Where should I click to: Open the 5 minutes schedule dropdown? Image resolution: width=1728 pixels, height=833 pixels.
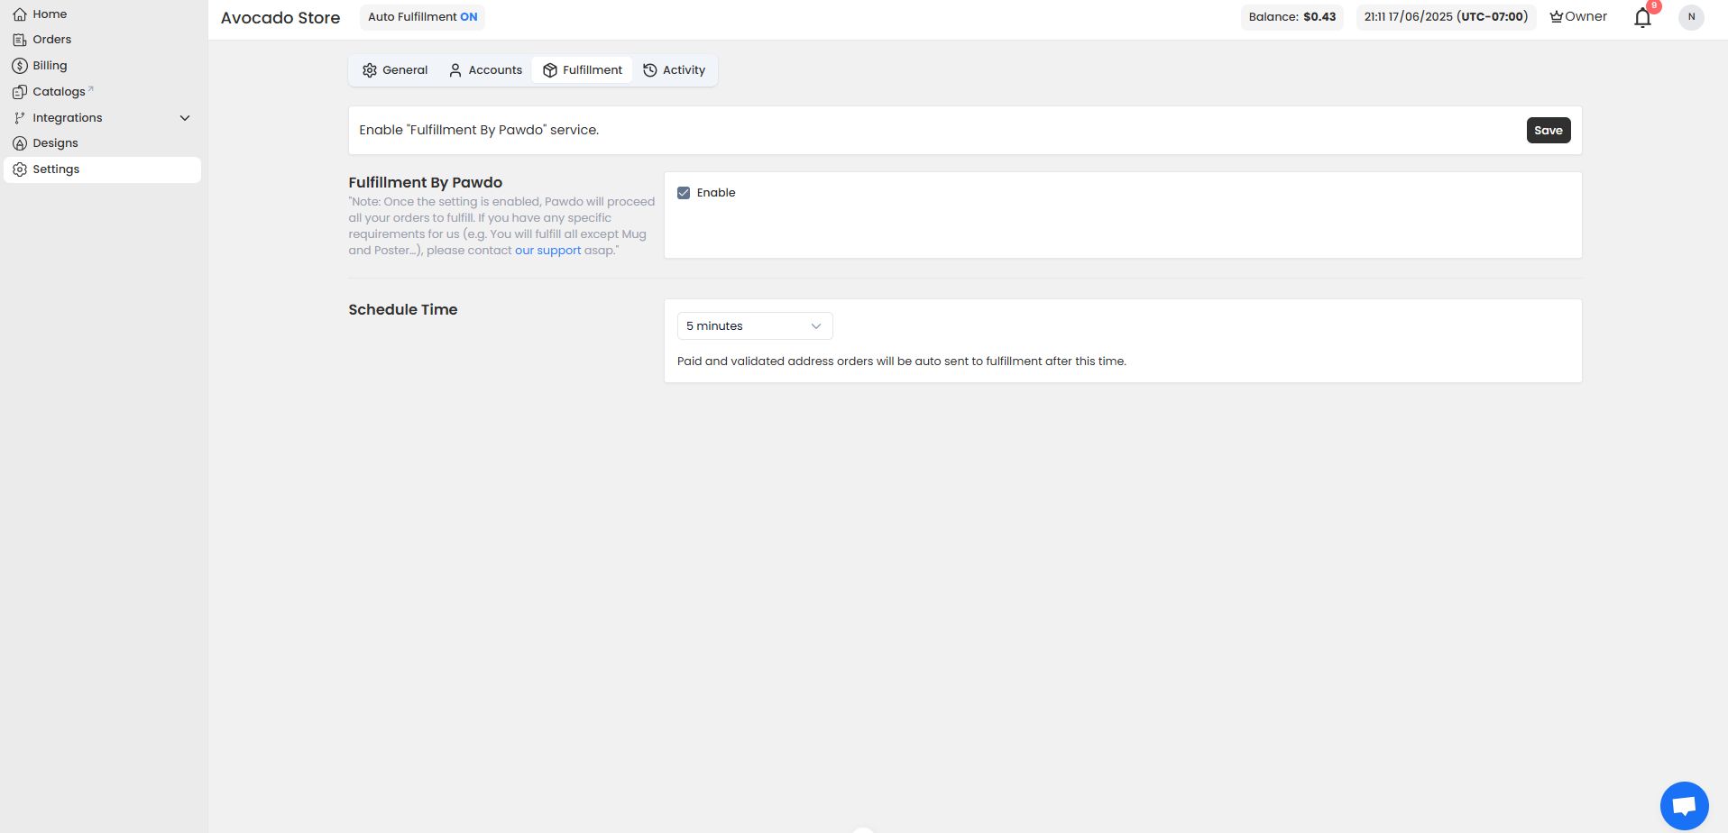pyautogui.click(x=755, y=326)
